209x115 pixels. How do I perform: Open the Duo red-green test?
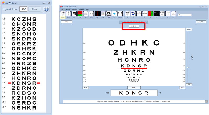(x=80, y=14)
